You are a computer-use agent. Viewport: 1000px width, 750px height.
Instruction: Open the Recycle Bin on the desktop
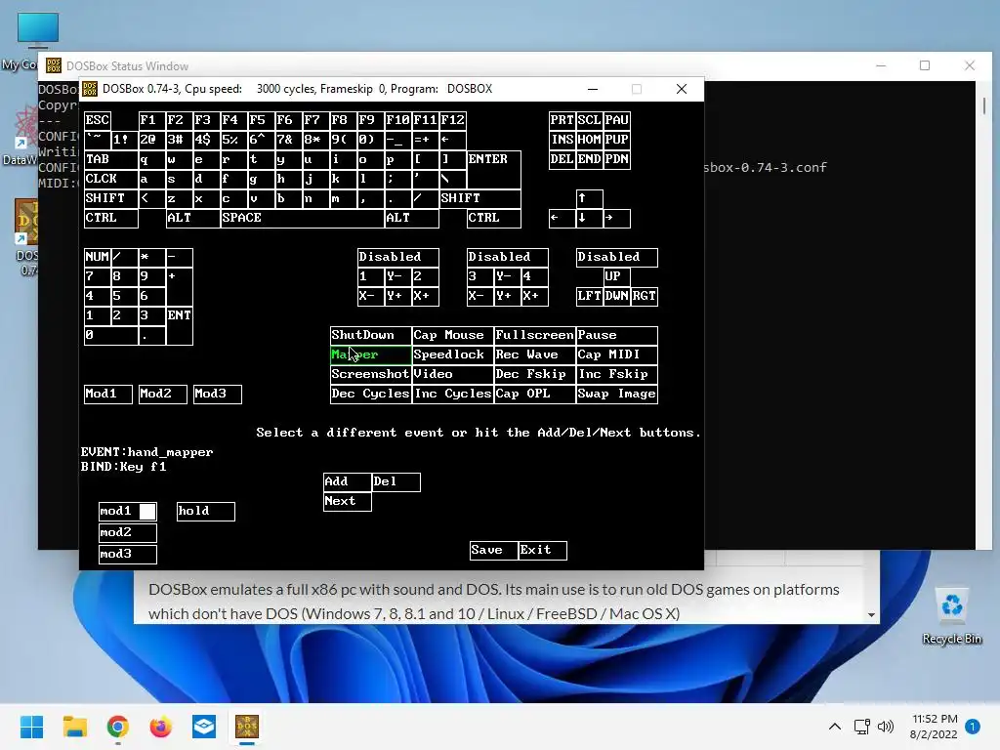click(951, 615)
